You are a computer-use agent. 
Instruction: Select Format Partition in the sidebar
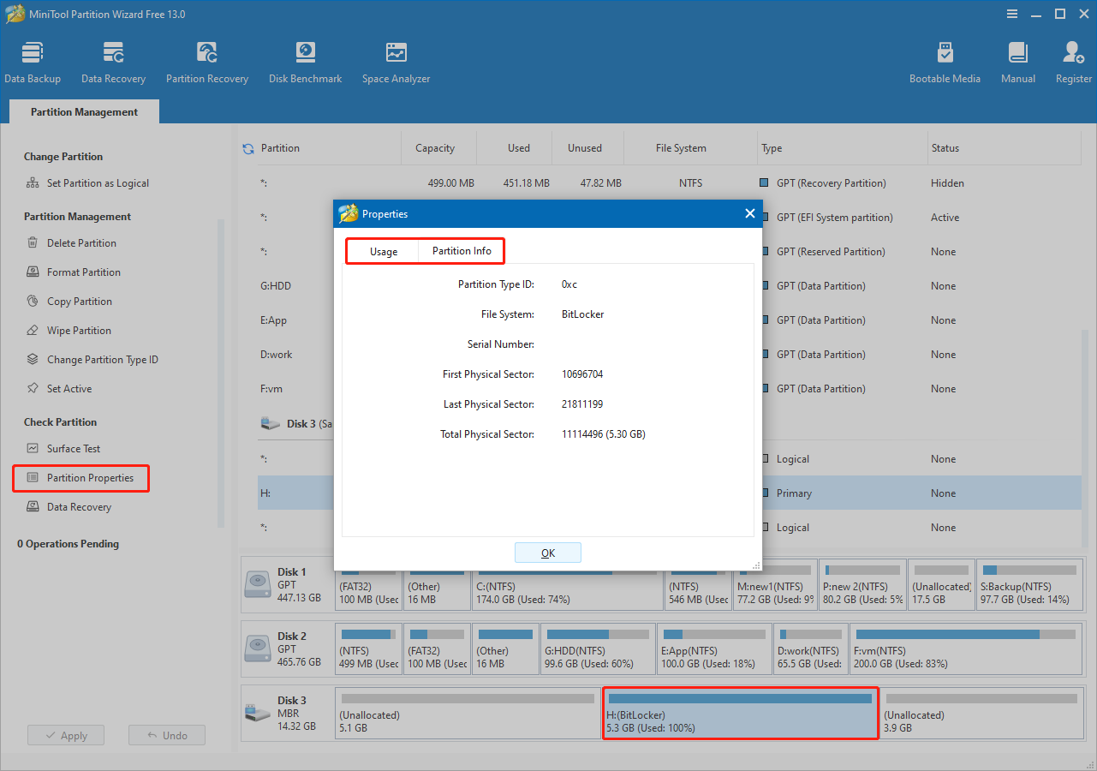pos(82,272)
